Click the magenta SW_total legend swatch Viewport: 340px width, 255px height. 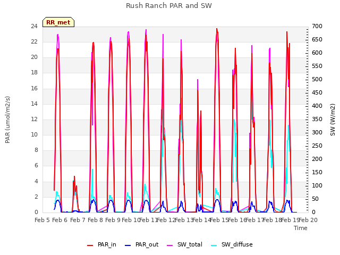(170, 245)
